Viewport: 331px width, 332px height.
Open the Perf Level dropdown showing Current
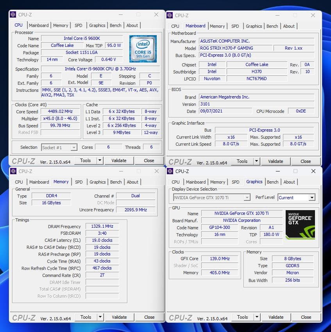[x=296, y=197]
